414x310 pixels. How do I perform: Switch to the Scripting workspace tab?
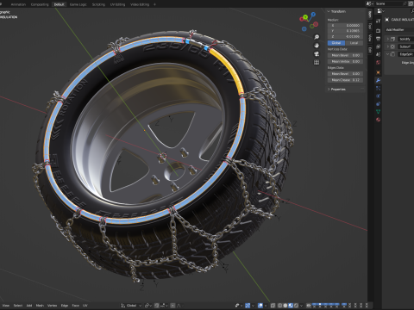coord(98,4)
